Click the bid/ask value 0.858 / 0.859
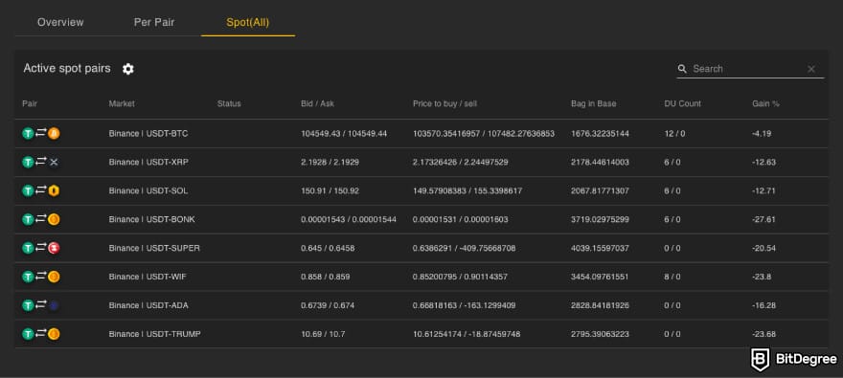Screen dimensions: 843x378 point(326,277)
